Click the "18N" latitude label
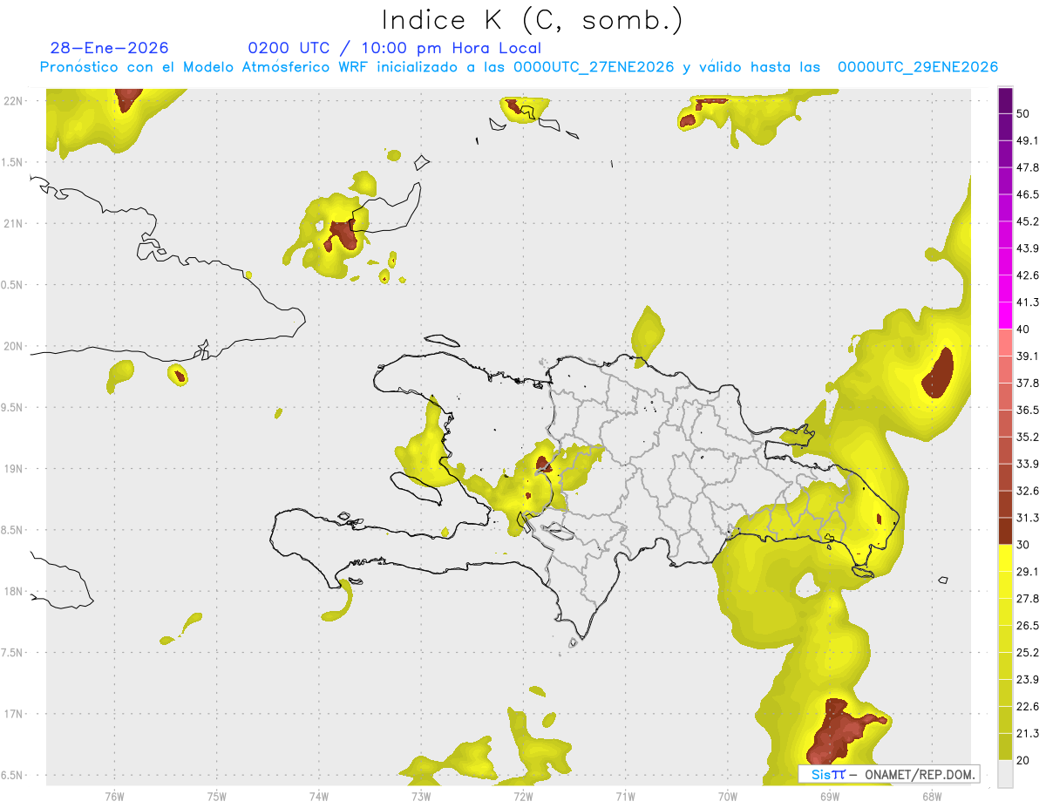The width and height of the screenshot is (1046, 808). [13, 592]
